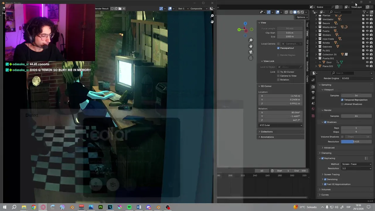Toggle the Denoising checkbox
Screen dimensions: 375x211
click(x=325, y=179)
